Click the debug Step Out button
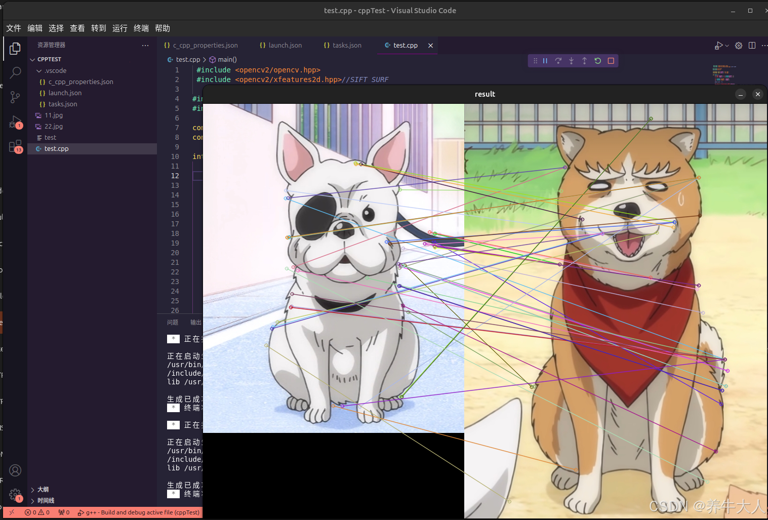 point(585,61)
